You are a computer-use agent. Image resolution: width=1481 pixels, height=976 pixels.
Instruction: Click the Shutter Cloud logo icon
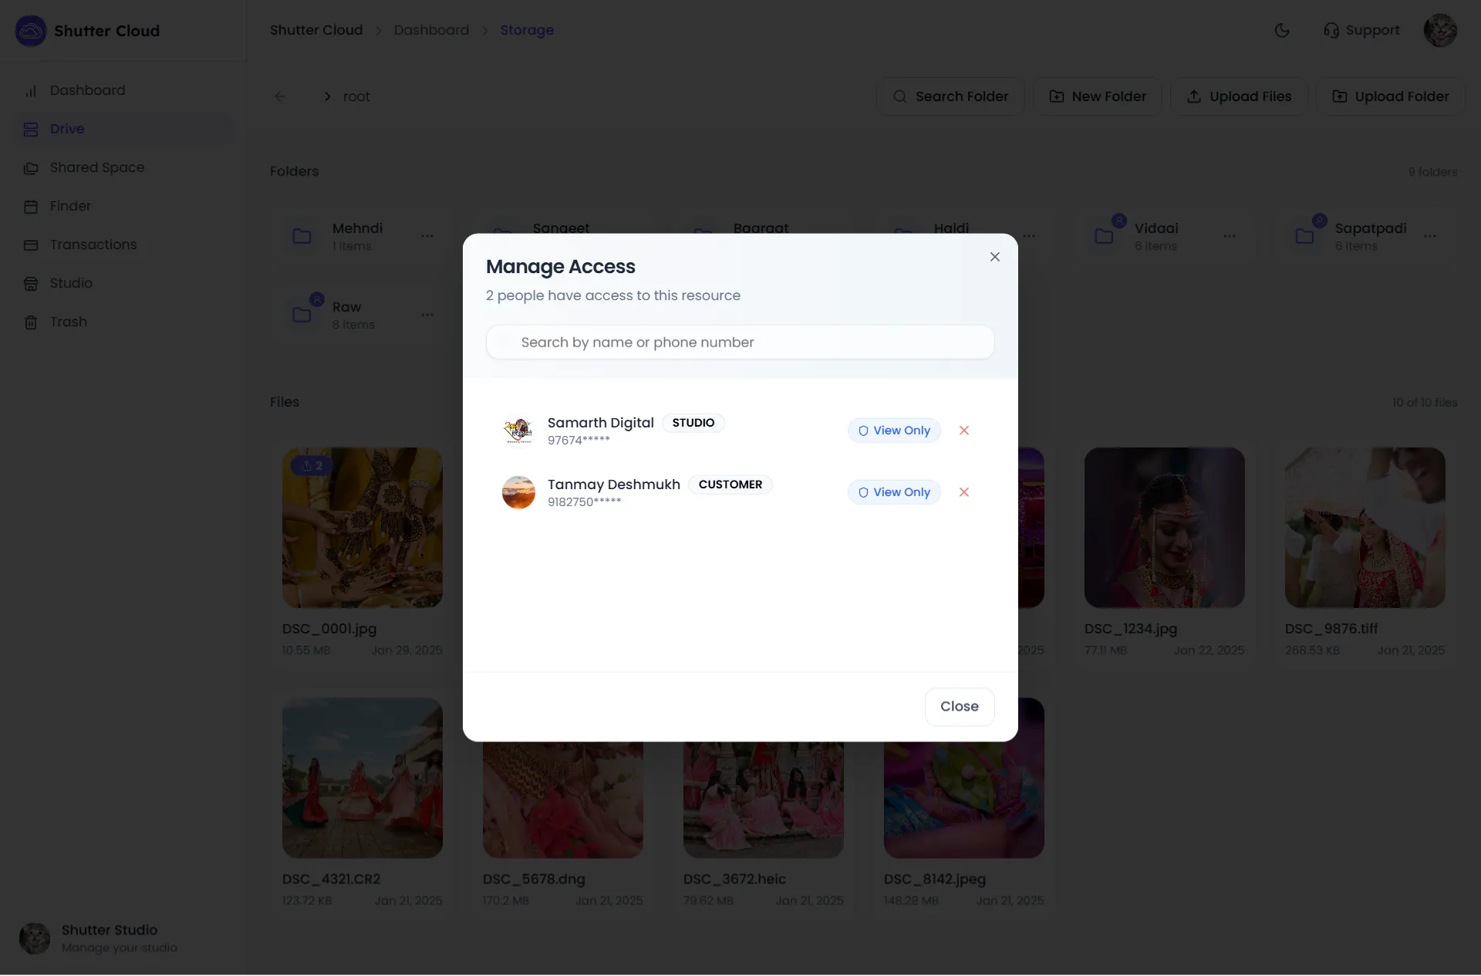(31, 31)
